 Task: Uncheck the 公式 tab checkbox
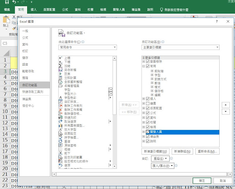[x=148, y=113]
